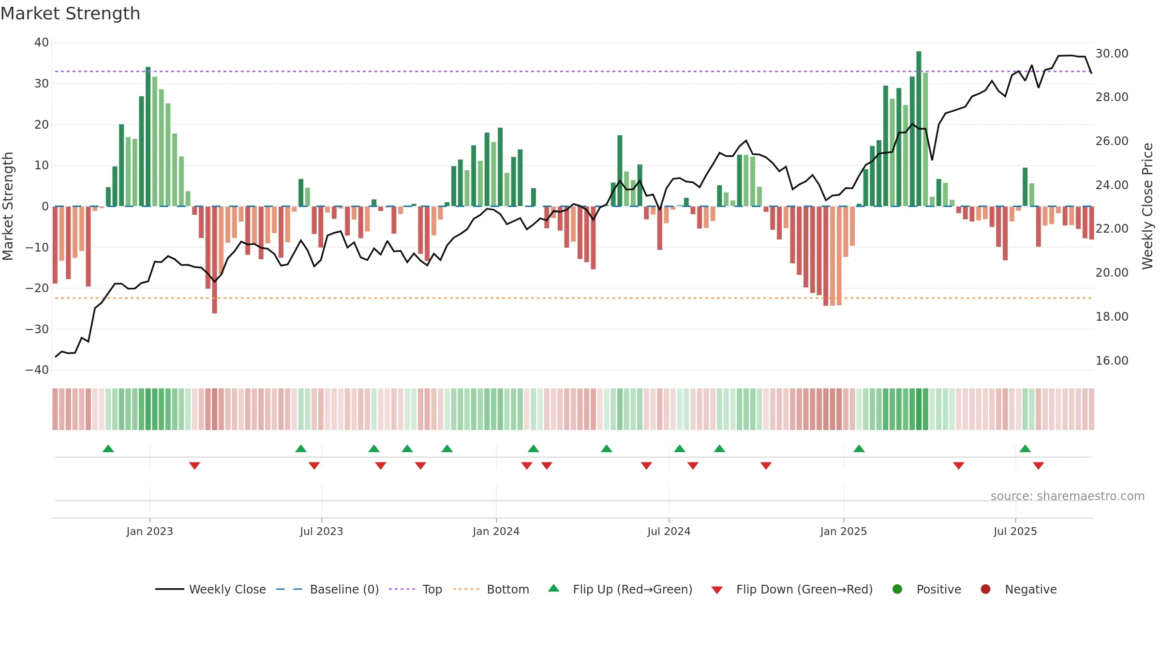
Task: Click the deepest red bar below the Bottom line
Action: point(214,260)
